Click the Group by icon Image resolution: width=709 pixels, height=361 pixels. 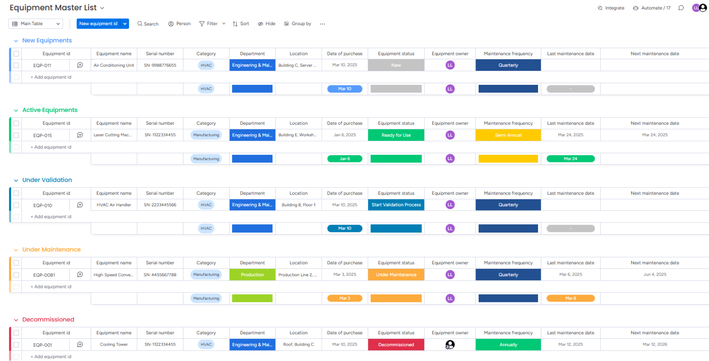coord(286,24)
